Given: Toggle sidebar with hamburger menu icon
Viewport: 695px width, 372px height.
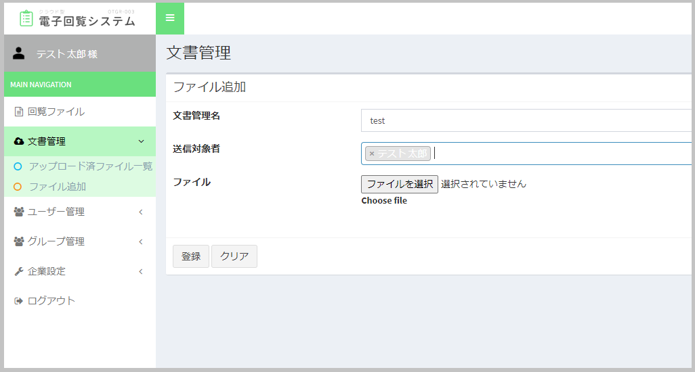Looking at the screenshot, I should 170,18.
